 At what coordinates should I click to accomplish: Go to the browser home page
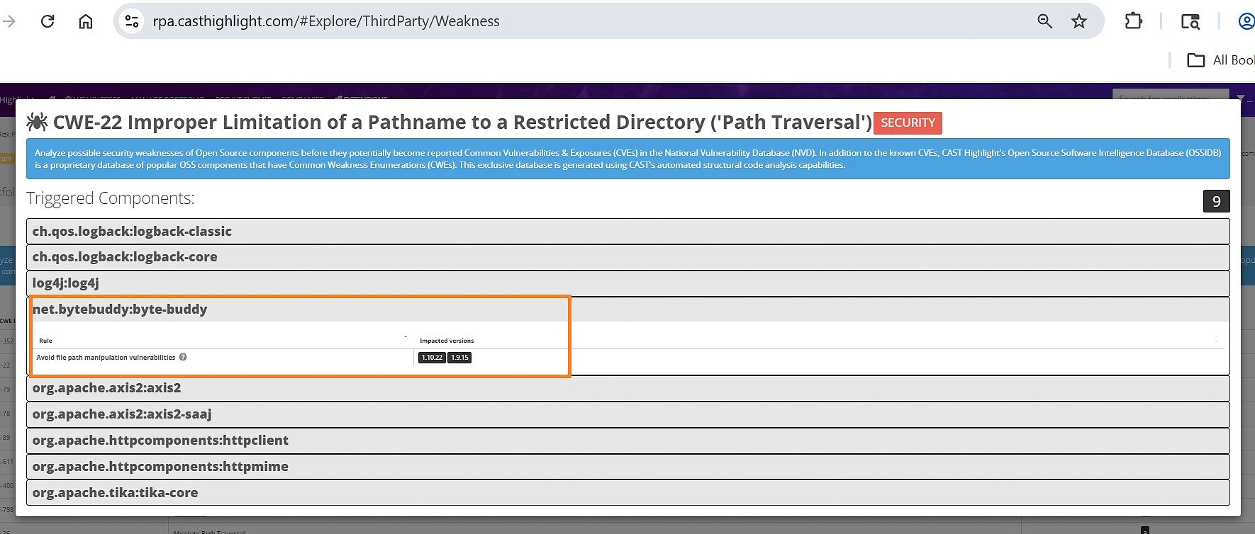click(x=86, y=21)
